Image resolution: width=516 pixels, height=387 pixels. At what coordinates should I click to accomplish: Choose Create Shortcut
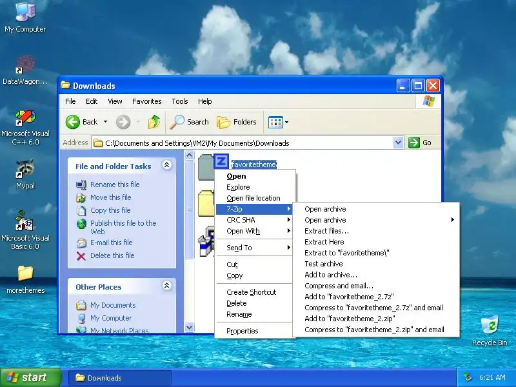[x=253, y=292]
